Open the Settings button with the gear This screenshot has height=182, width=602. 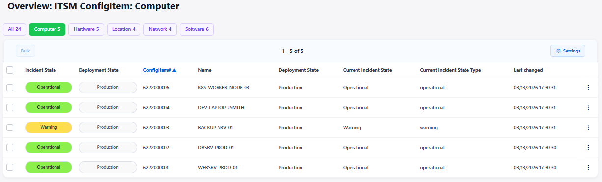[x=568, y=51]
